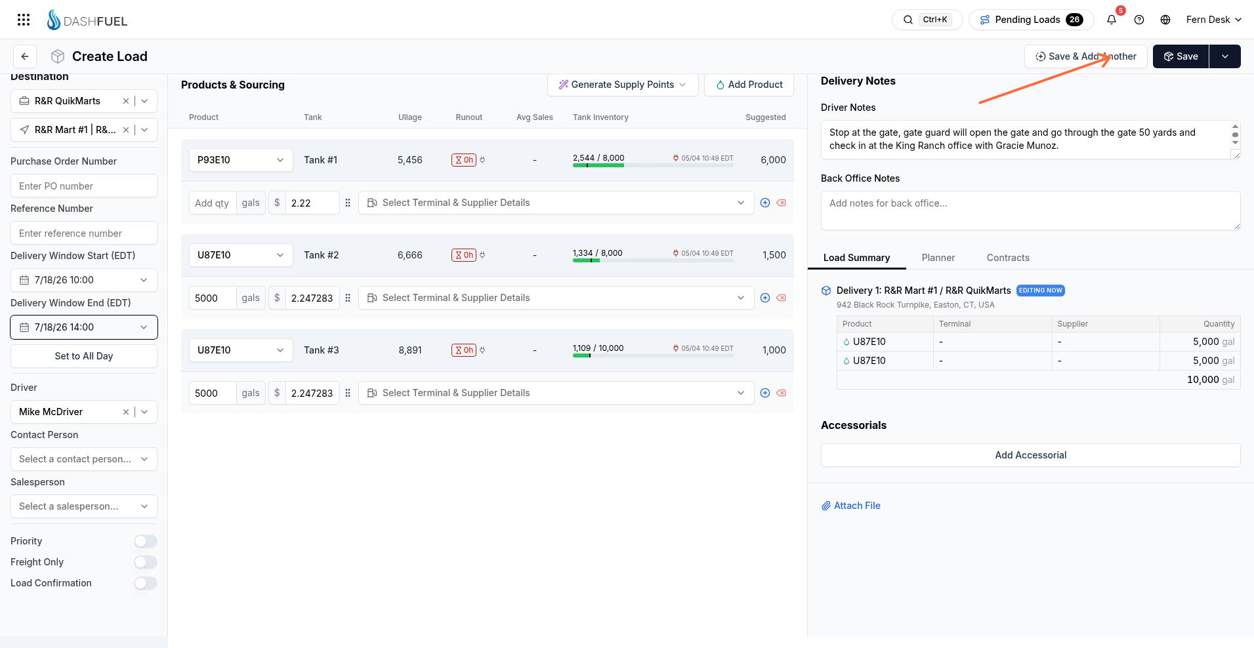Click Tank #2 price field 2.247283
Image resolution: width=1254 pixels, height=648 pixels.
pos(312,298)
